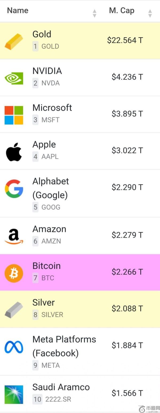
Task: Select the M. Cap column header
Action: pos(121,10)
